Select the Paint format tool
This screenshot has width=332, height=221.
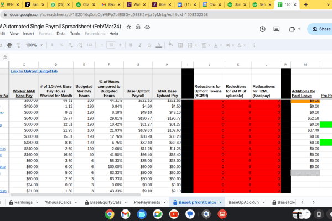(19, 45)
